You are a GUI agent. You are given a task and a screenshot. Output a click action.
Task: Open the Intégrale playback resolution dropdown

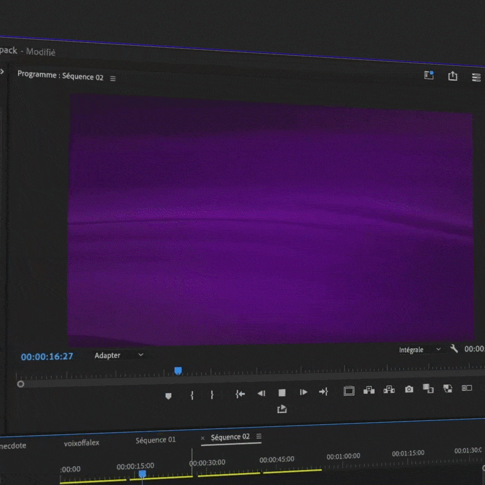(x=420, y=349)
